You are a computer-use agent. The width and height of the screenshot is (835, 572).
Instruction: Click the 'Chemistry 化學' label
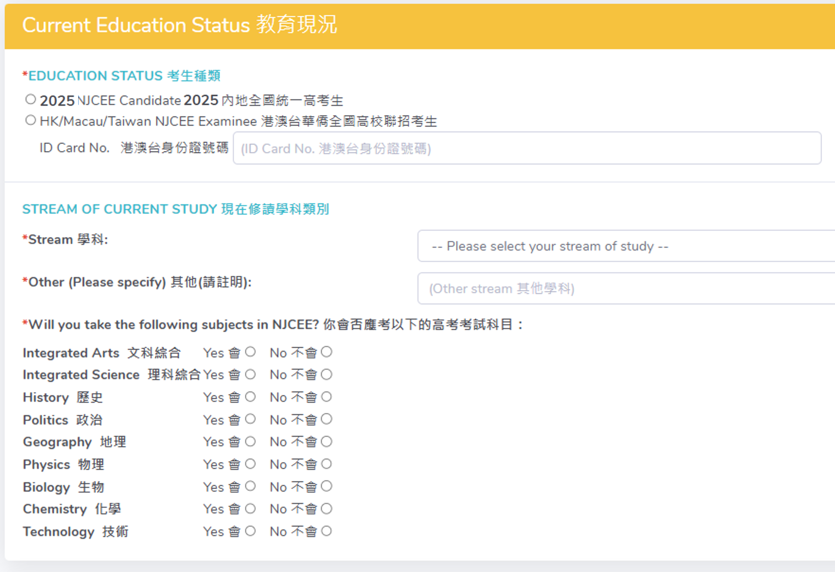coord(72,509)
